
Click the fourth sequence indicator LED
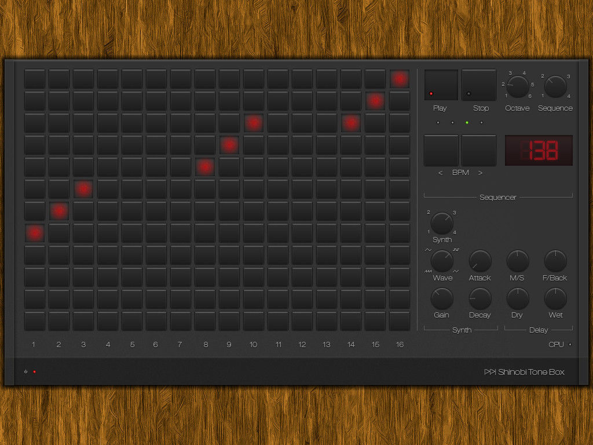(x=481, y=123)
